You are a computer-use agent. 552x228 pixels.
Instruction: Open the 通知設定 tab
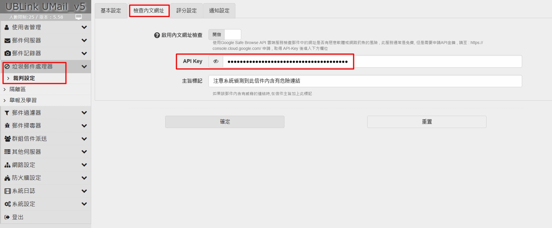[x=219, y=11]
